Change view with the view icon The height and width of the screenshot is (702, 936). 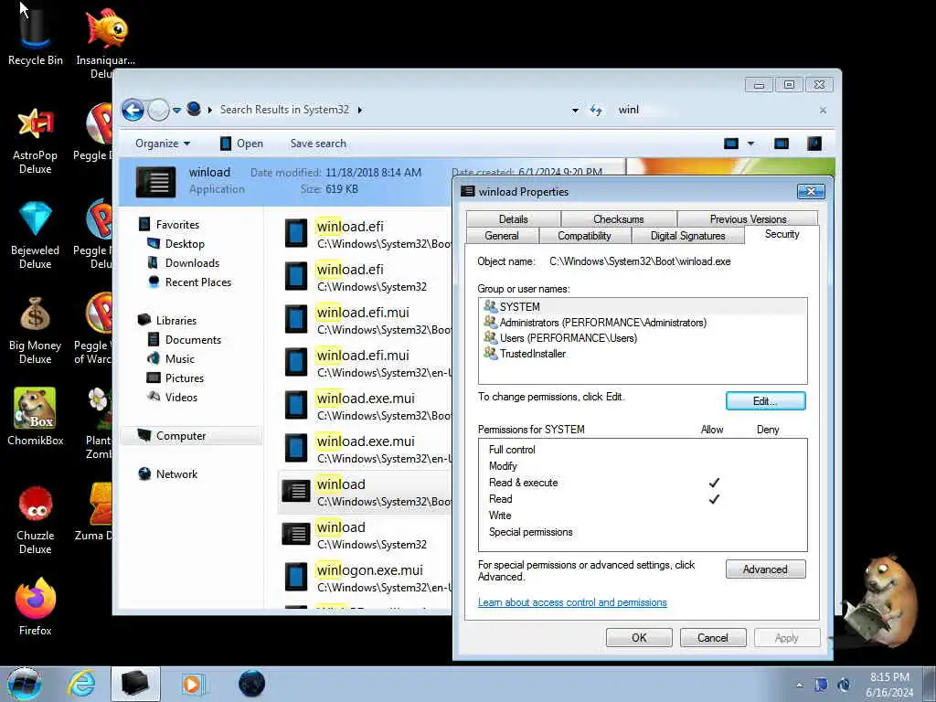(731, 144)
